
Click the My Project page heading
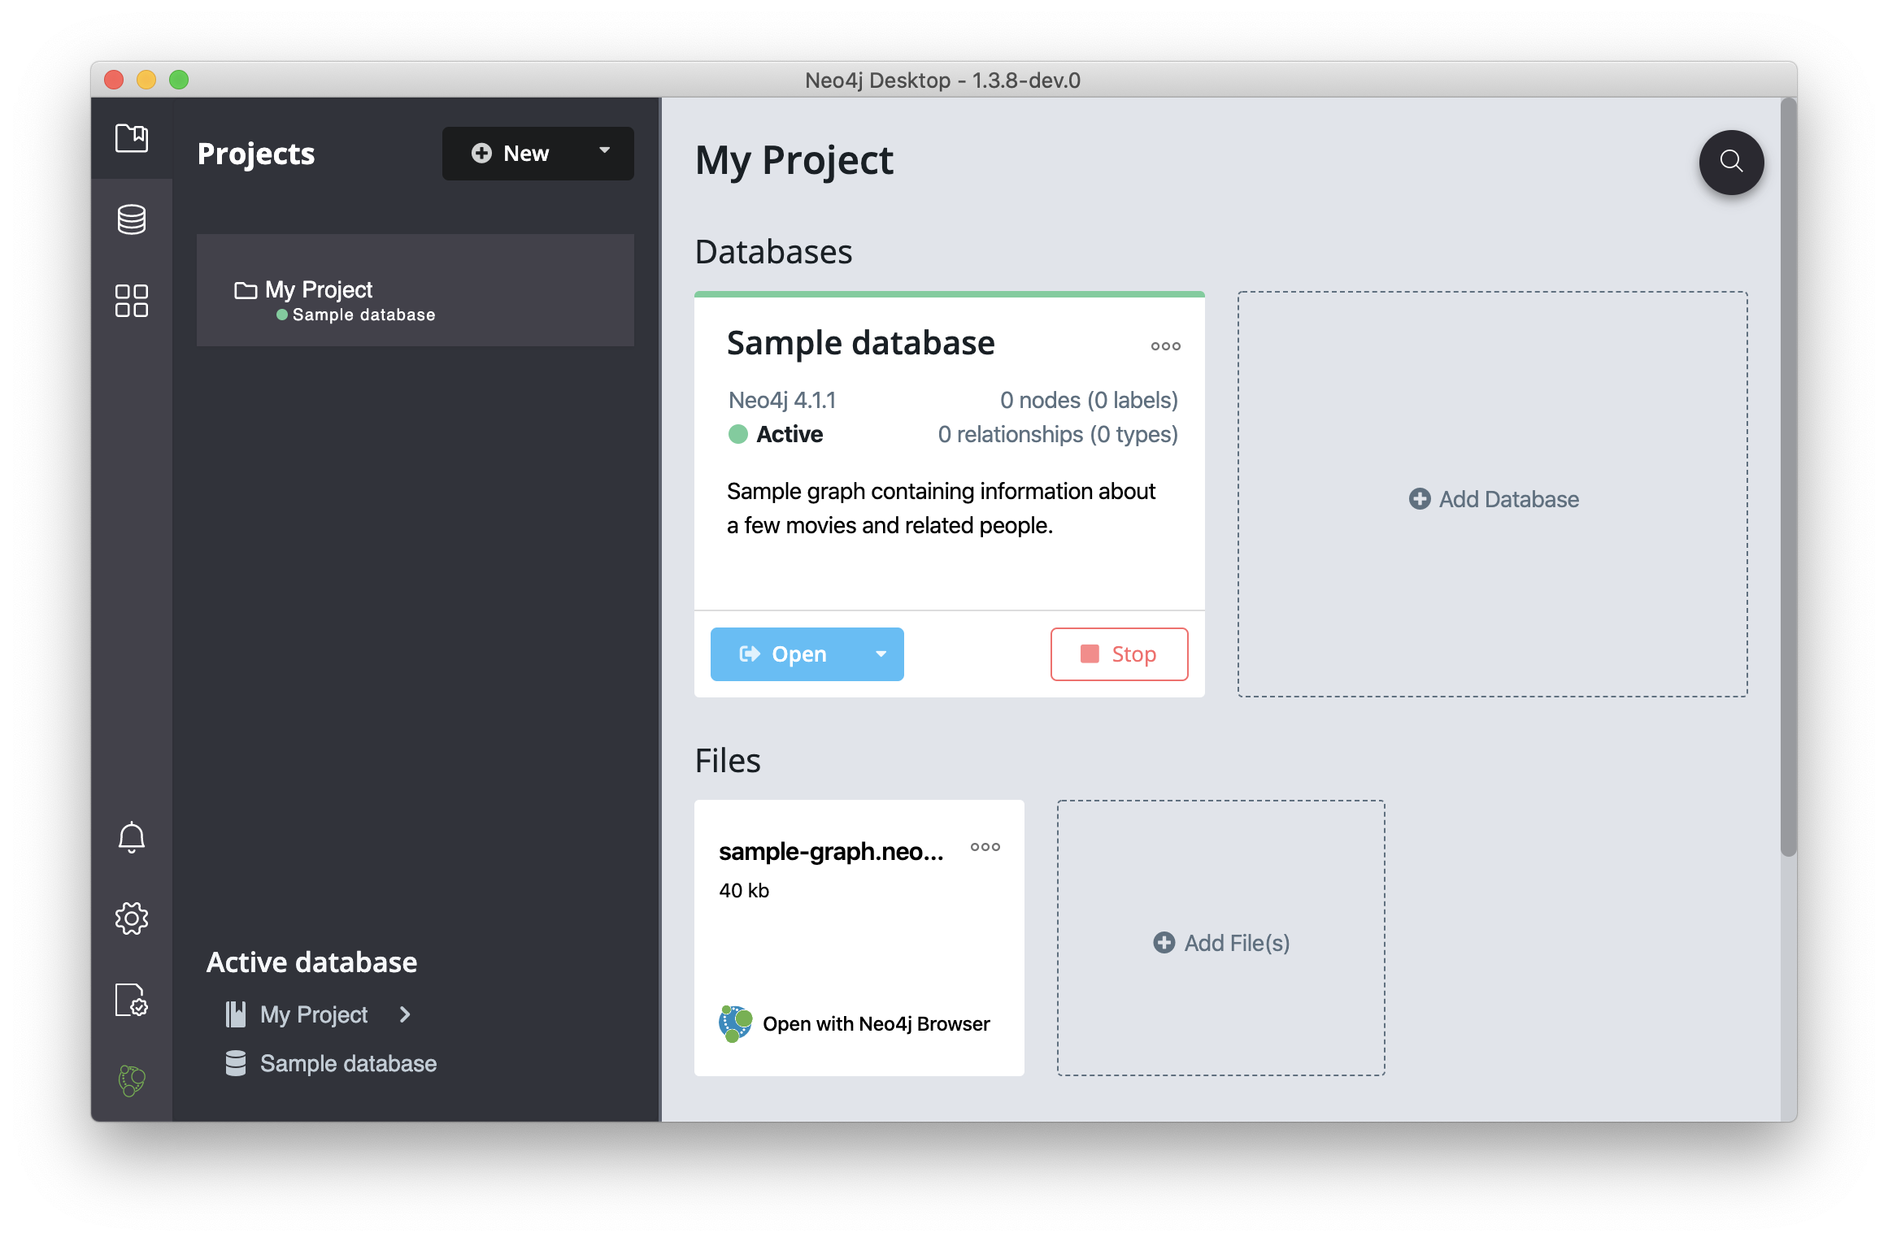coord(794,161)
